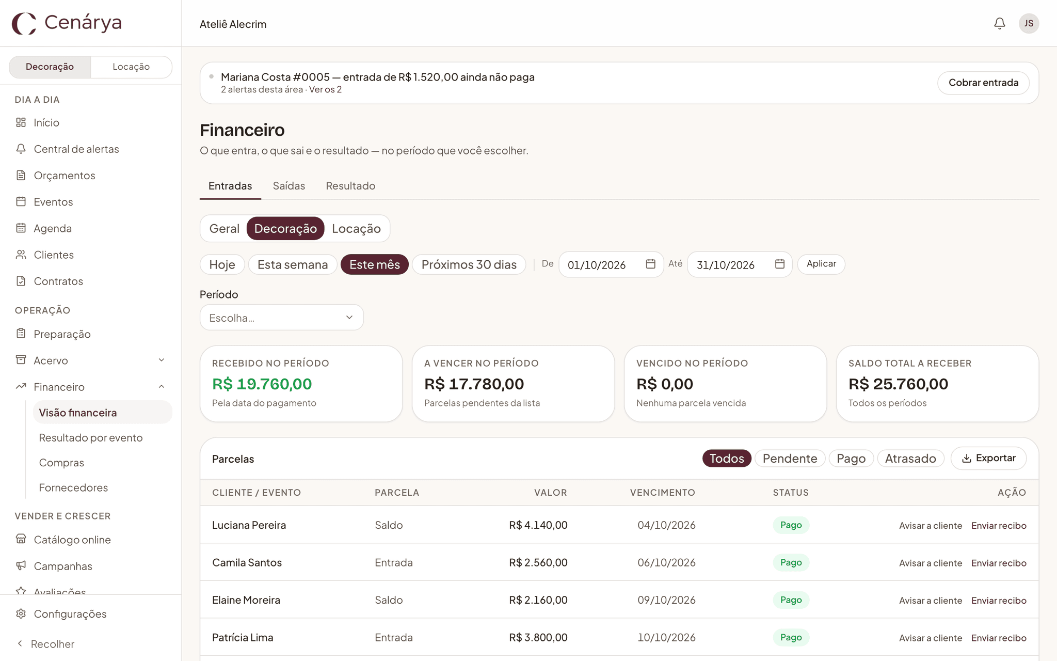
Task: Click Luciana Pereira client name
Action: coord(249,525)
